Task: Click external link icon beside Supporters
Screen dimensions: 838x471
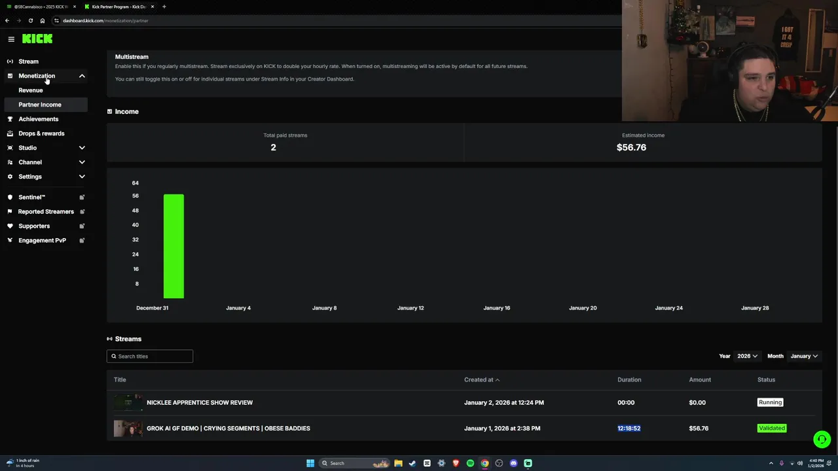Action: coord(82,226)
